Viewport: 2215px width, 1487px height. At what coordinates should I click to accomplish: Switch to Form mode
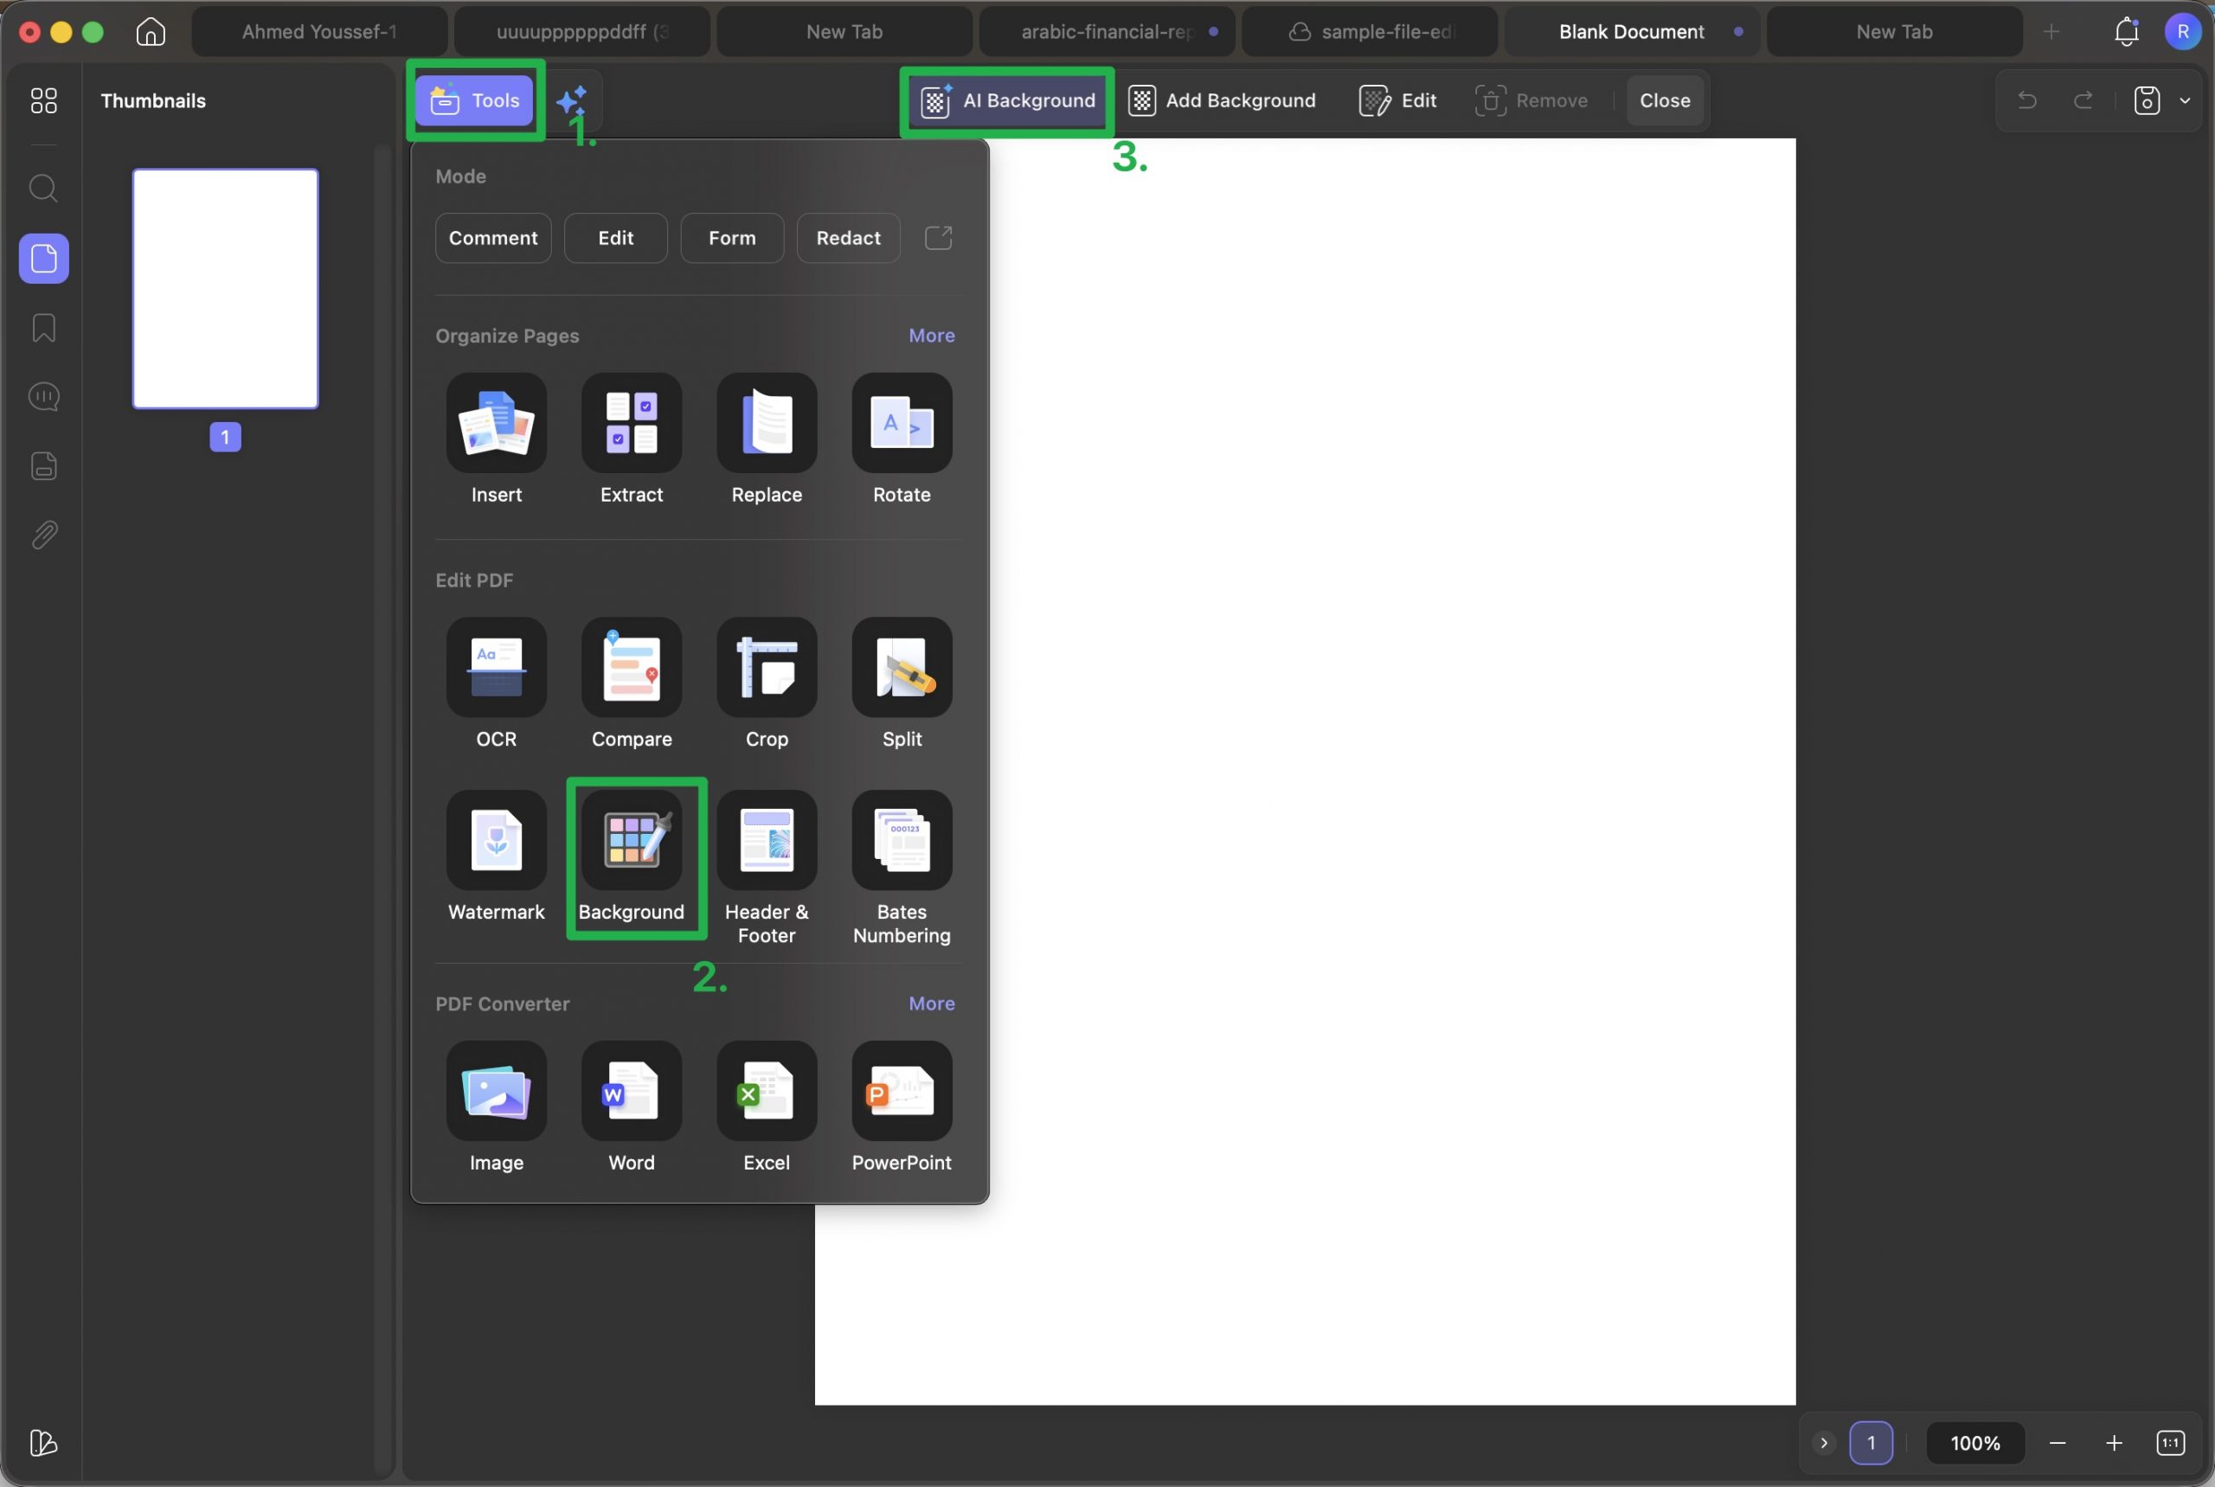[x=732, y=238]
